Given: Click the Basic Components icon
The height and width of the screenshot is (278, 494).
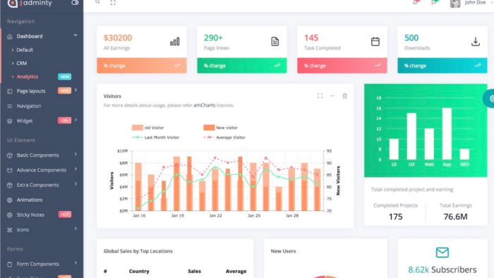Looking at the screenshot, I should (x=10, y=155).
